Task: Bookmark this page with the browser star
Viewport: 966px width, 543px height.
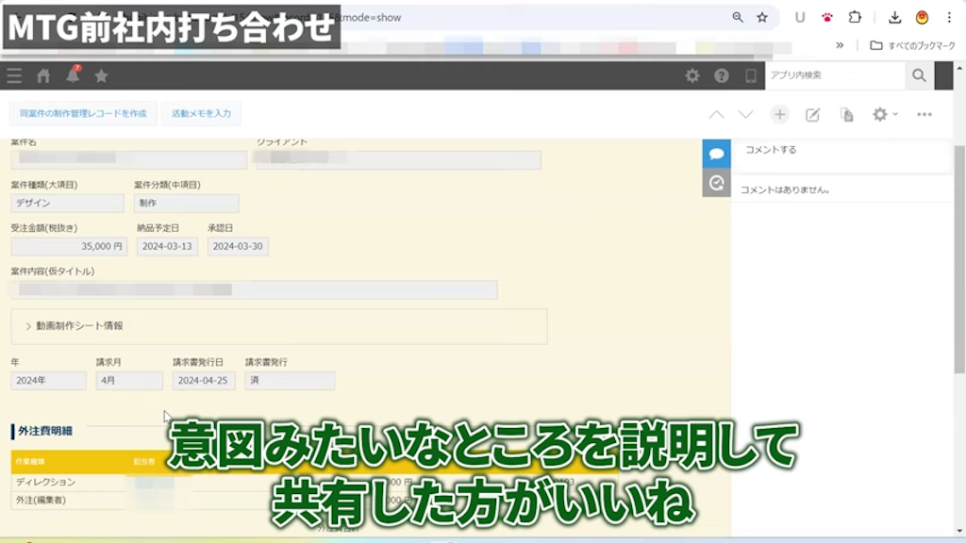Action: click(762, 16)
